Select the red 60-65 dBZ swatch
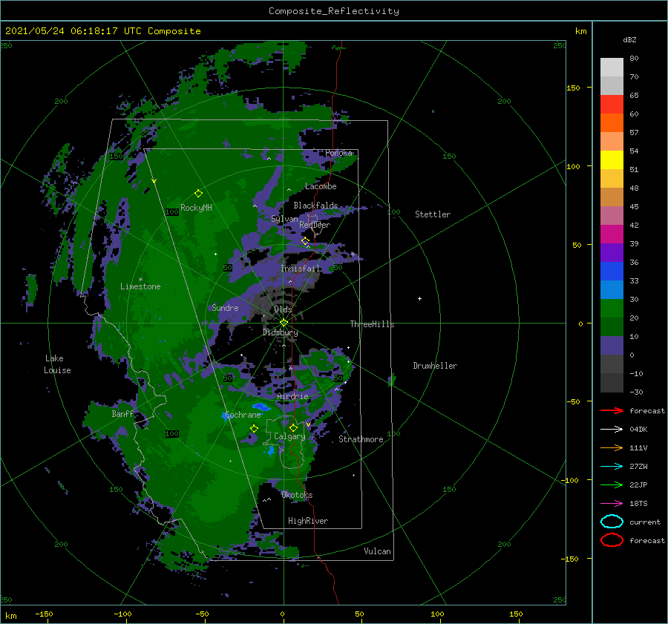This screenshot has height=624, width=668. [x=612, y=105]
